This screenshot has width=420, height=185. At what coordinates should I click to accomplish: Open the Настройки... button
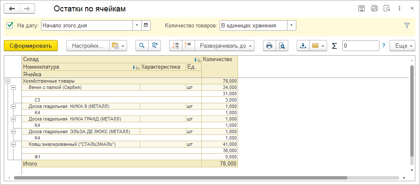(x=88, y=46)
